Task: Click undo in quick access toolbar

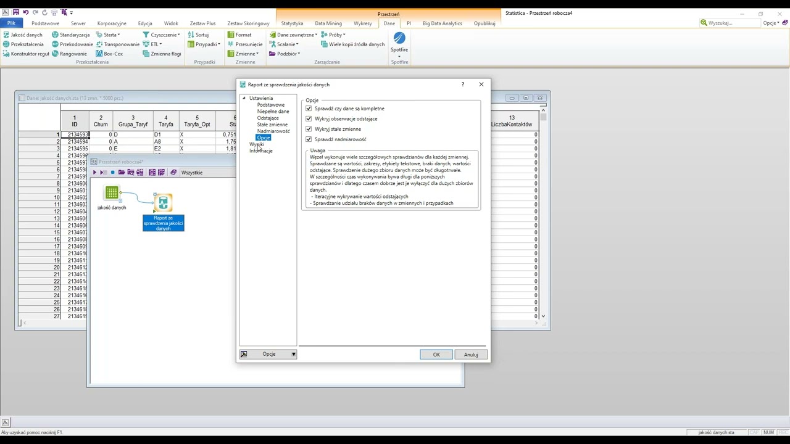Action: click(x=25, y=12)
